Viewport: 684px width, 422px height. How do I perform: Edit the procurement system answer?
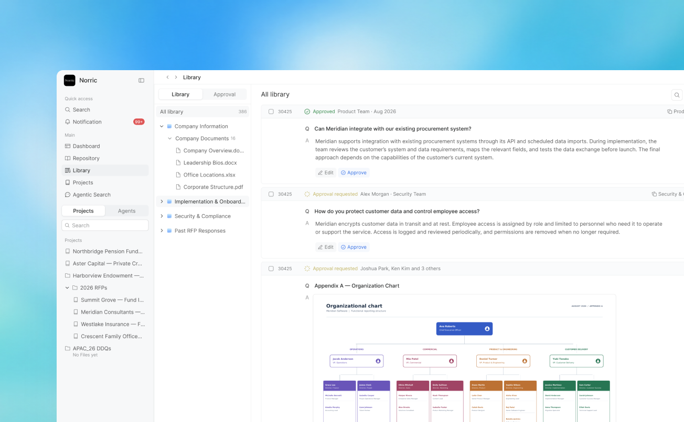point(326,173)
